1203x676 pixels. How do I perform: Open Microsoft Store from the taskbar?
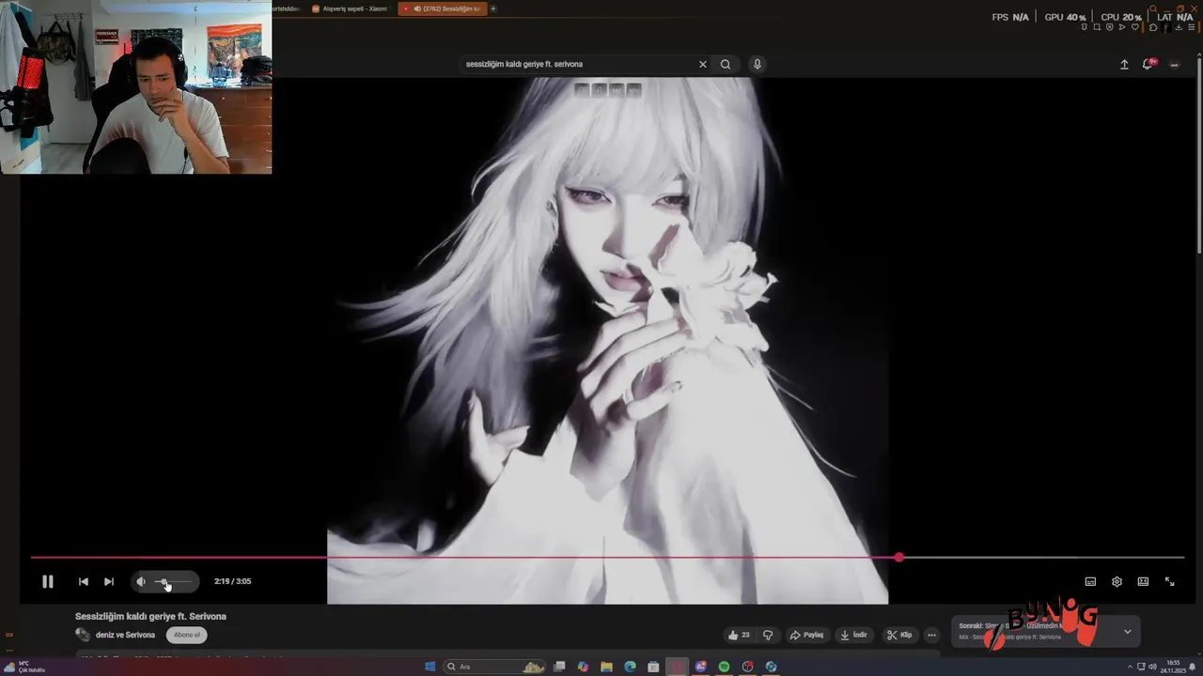point(653,667)
